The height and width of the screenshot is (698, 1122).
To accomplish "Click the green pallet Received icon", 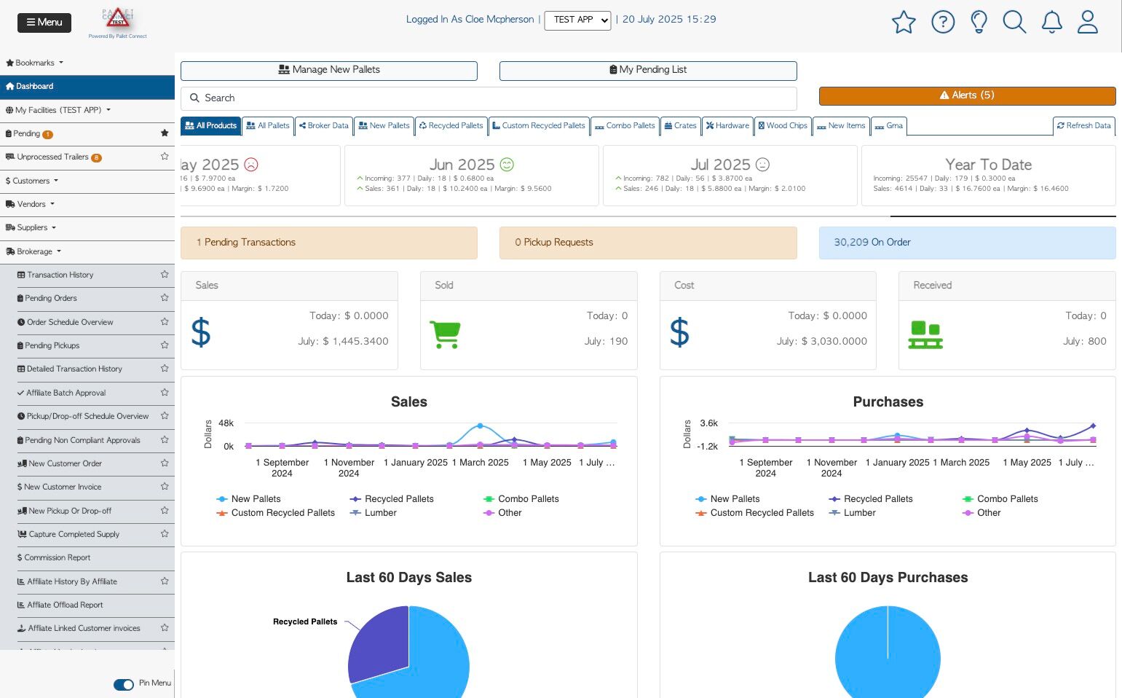I will pos(925,334).
